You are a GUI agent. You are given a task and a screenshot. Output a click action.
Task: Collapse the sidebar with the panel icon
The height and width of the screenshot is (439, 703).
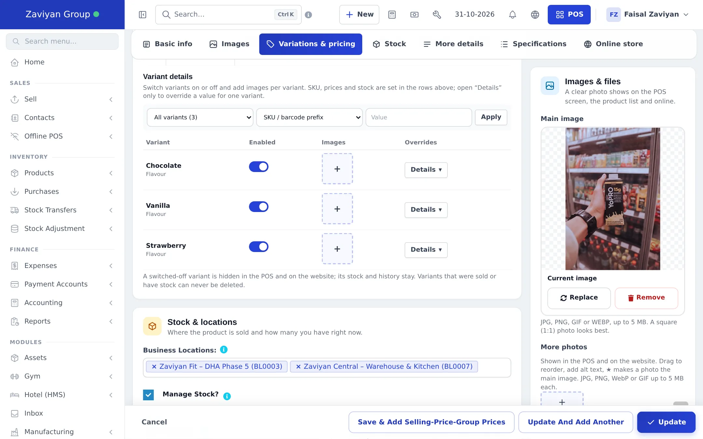click(143, 15)
